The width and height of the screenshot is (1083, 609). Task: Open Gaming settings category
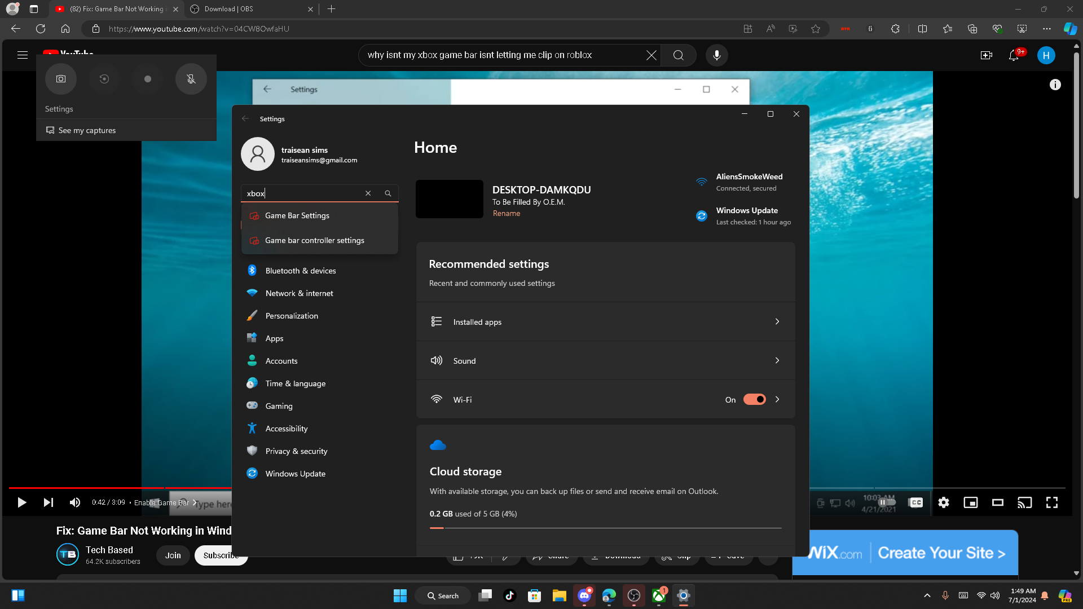(x=320, y=406)
